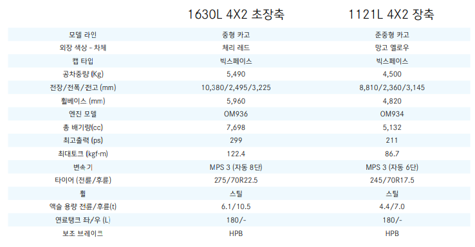The height and width of the screenshot is (247, 475).
Task: Click the '1121L 4X2 장축' column header
Action: [x=391, y=14]
